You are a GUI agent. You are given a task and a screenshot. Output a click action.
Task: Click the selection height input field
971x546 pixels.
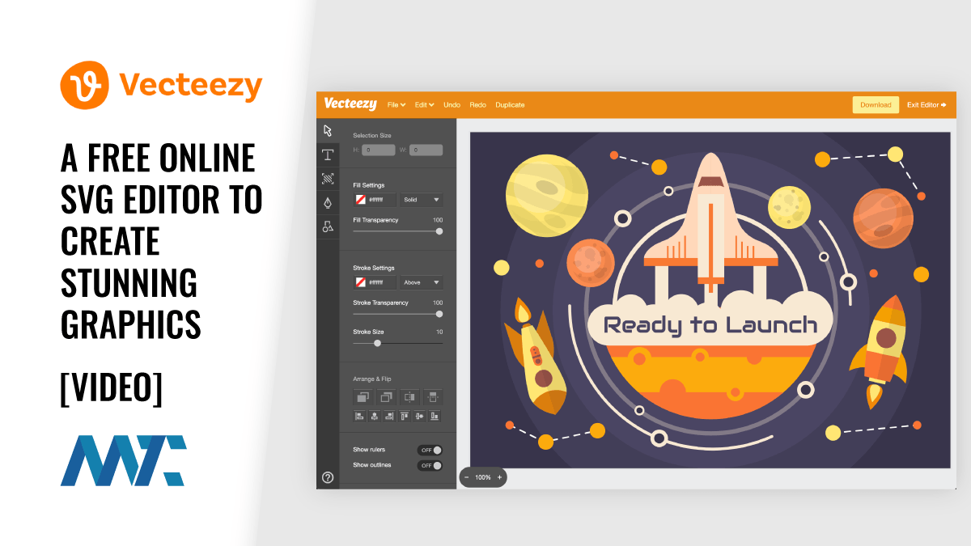379,150
